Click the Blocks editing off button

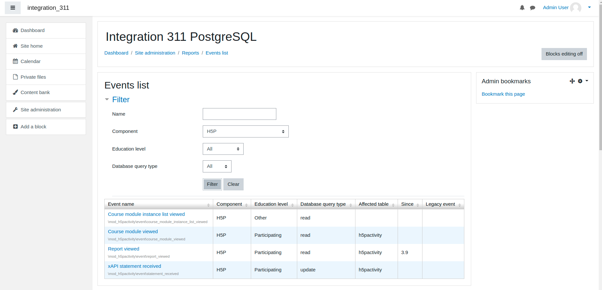tap(564, 54)
